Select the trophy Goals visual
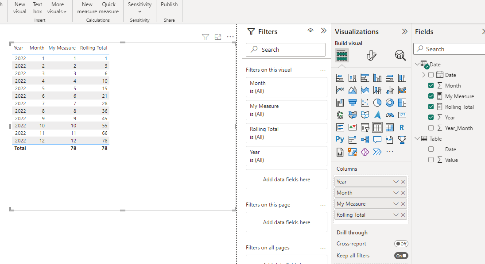 tap(402, 140)
